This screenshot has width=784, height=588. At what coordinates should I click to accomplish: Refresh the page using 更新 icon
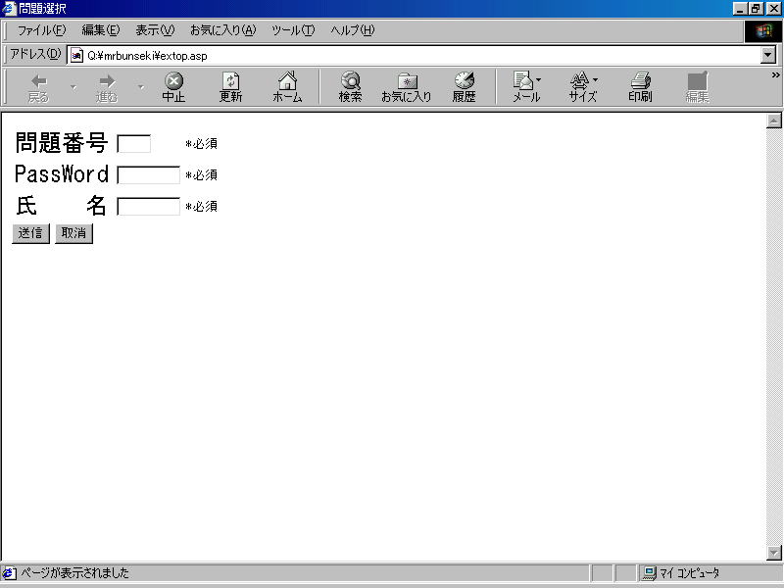(x=230, y=88)
